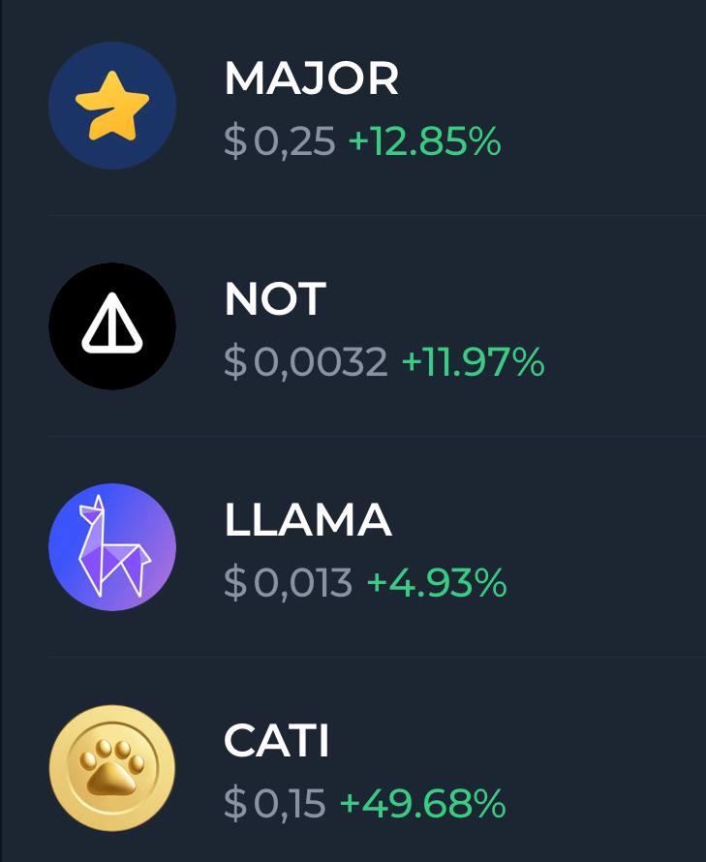The width and height of the screenshot is (706, 862).
Task: Select the LLAMA token name
Action: (x=308, y=519)
